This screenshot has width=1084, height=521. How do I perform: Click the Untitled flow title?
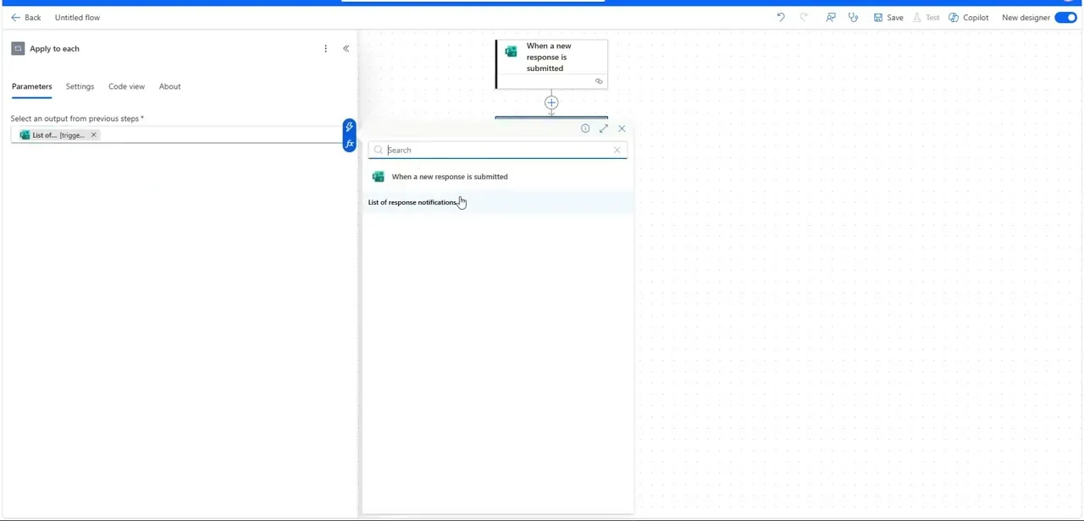(x=77, y=18)
